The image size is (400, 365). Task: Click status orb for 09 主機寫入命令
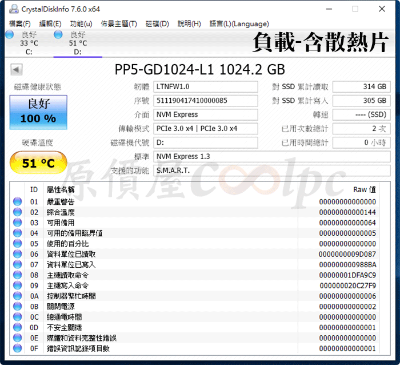click(x=18, y=285)
